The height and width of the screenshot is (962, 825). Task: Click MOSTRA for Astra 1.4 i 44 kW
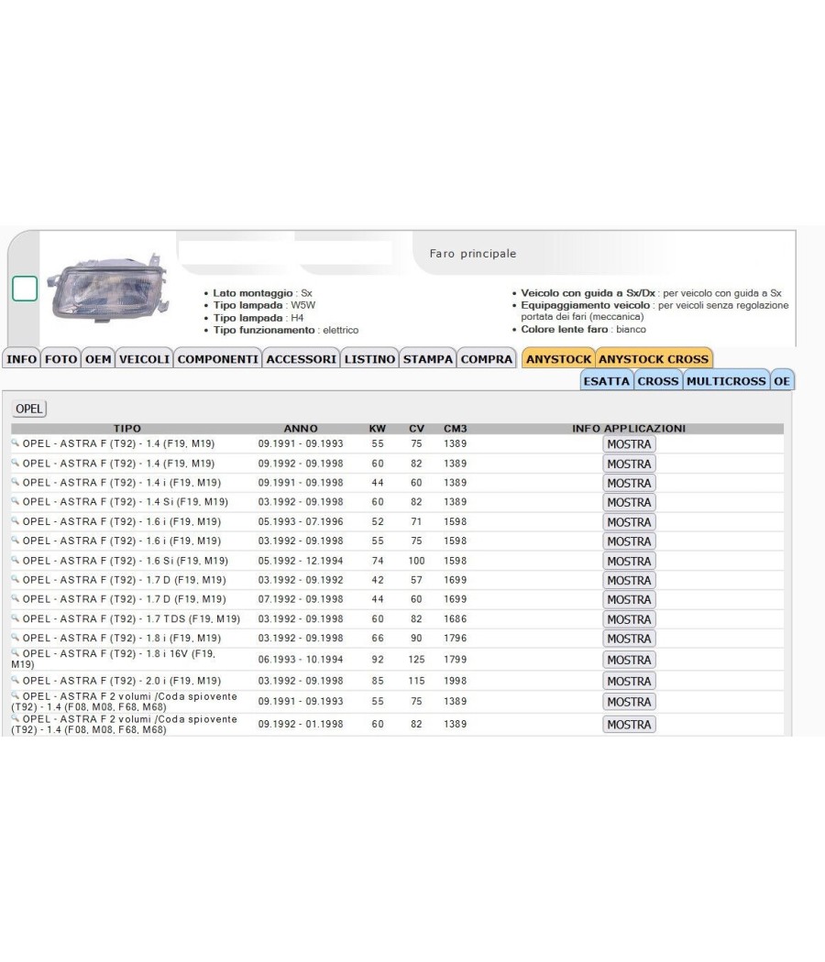pyautogui.click(x=629, y=483)
